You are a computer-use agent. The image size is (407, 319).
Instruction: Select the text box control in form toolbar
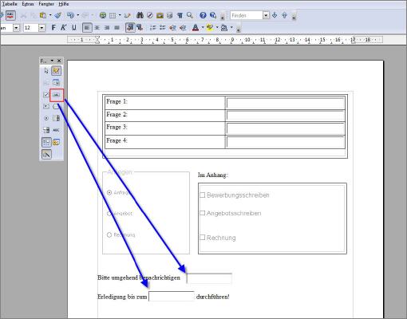click(57, 95)
